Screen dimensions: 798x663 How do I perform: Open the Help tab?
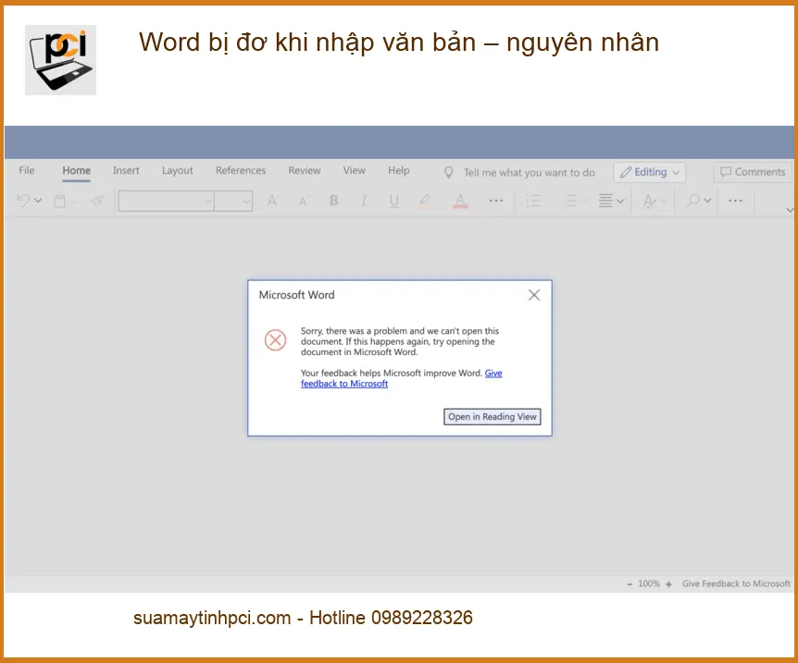coord(398,170)
